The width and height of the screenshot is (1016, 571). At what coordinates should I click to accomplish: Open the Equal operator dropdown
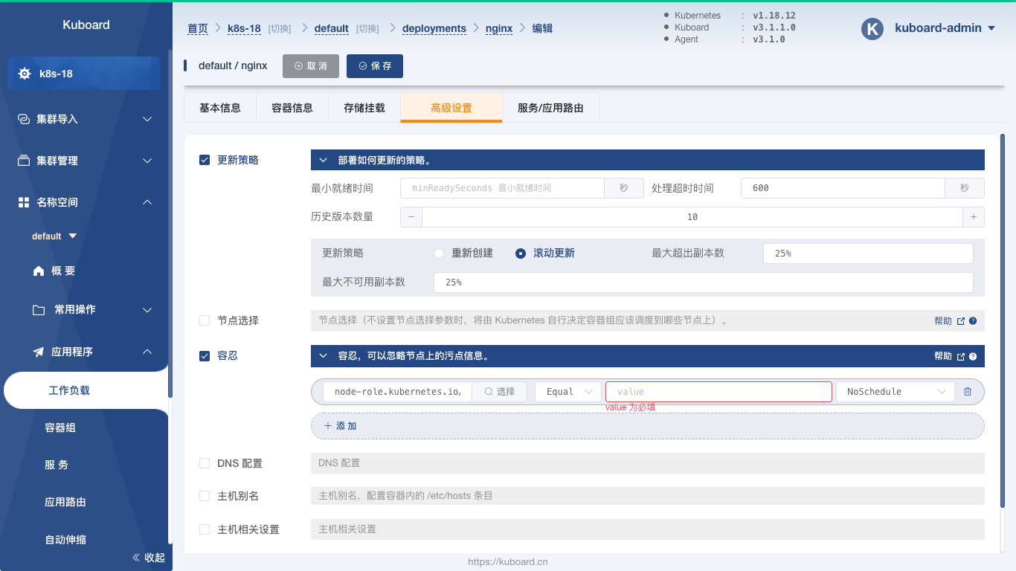568,392
